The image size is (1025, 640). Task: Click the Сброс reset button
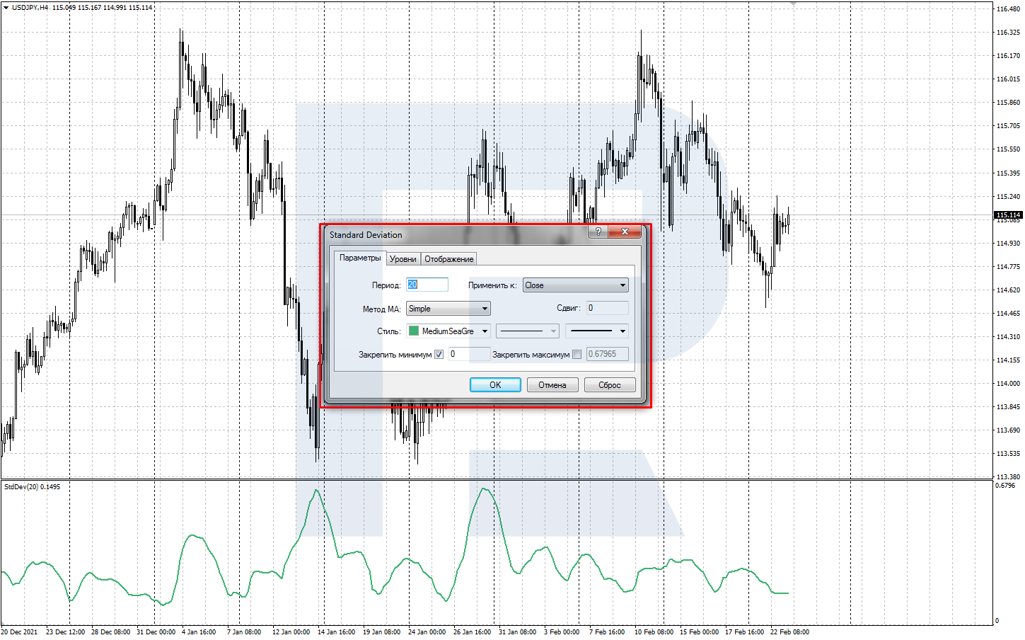point(610,385)
